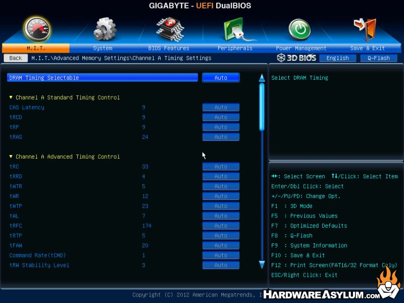
Task: Open the tRFC Auto dropdown
Action: coord(221,226)
